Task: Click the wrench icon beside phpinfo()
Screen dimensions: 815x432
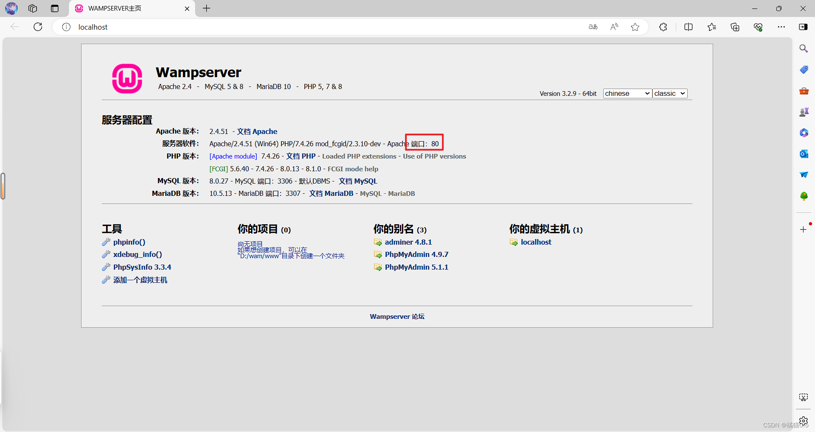Action: 106,242
